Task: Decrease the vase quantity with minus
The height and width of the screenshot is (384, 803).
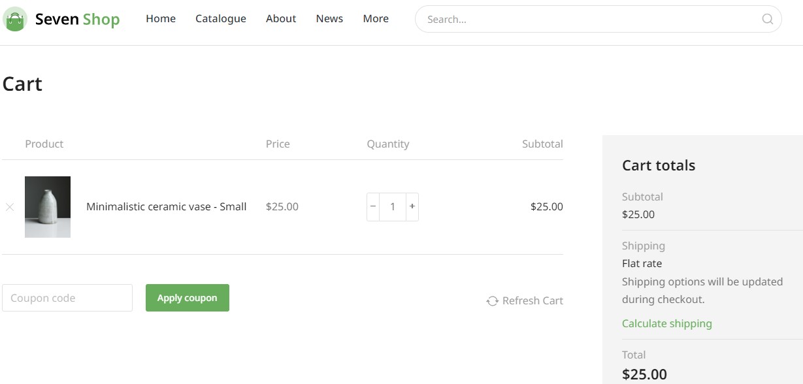Action: (373, 206)
